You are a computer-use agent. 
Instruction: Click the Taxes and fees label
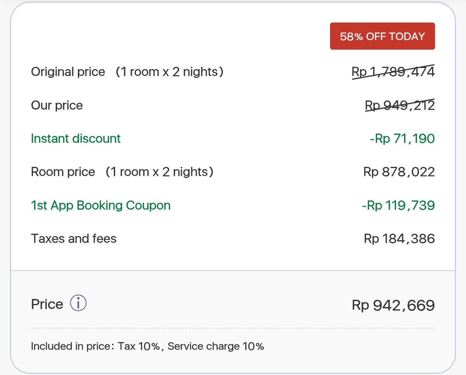[x=74, y=238]
